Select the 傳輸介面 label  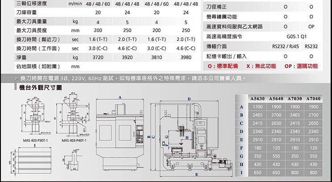[217, 47]
